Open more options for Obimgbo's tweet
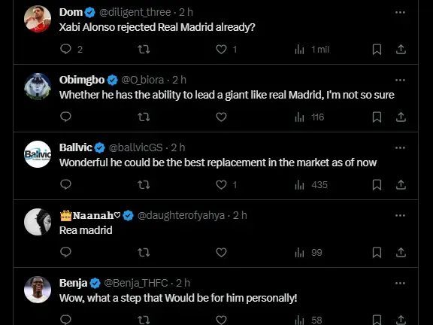 coord(400,80)
